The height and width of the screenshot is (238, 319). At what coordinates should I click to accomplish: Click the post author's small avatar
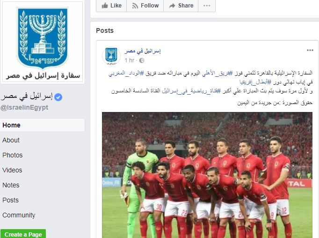coord(111,56)
